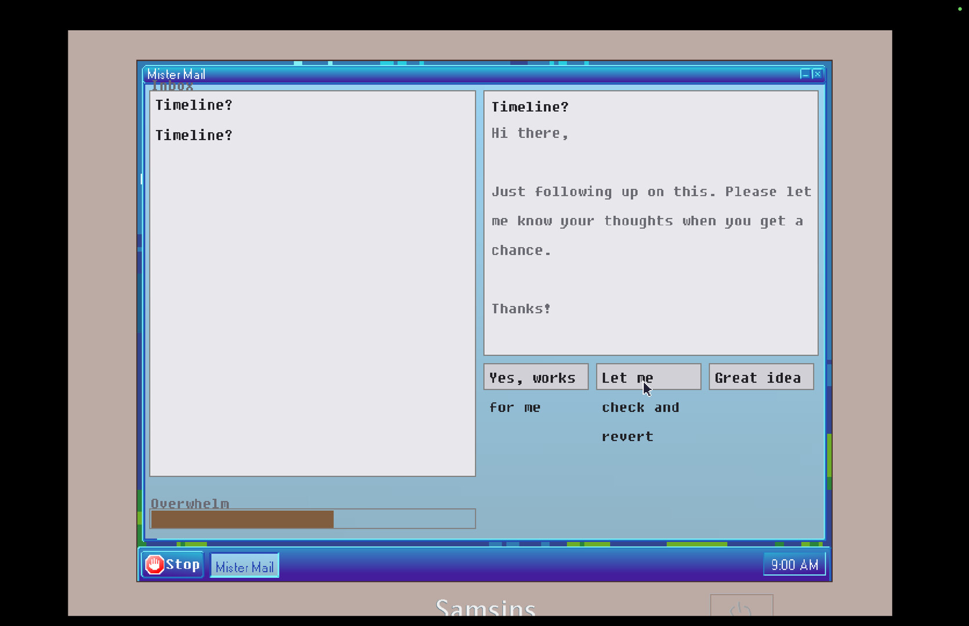The image size is (969, 626).
Task: Click the Timeline? subject in message pane
Action: coord(530,107)
